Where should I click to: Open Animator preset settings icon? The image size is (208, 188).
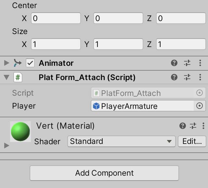[187, 63]
